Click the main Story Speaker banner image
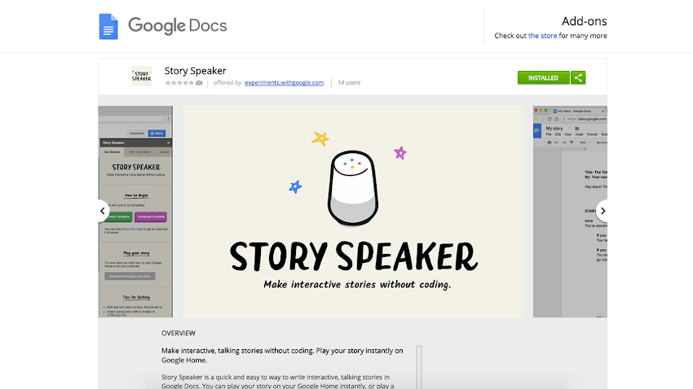This screenshot has height=389, width=693. pos(353,212)
